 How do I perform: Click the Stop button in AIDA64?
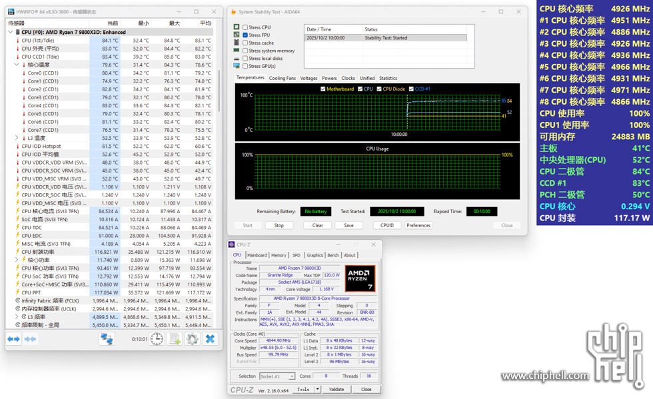279,225
